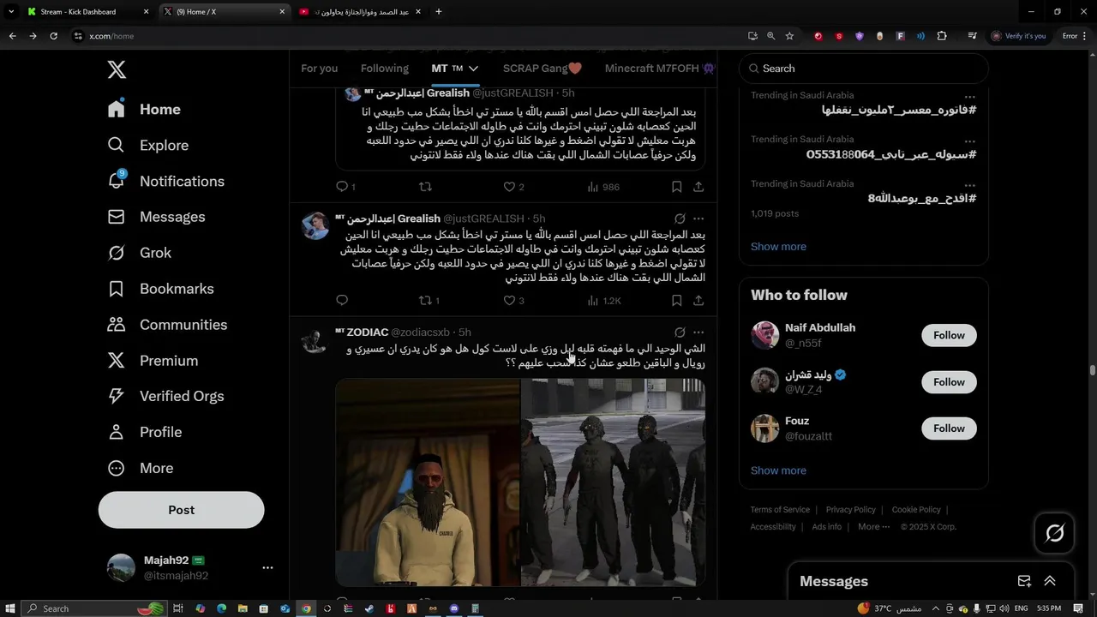Screen dimensions: 1097x617
Task: Open the More menu in sidebar
Action: [x=141, y=468]
